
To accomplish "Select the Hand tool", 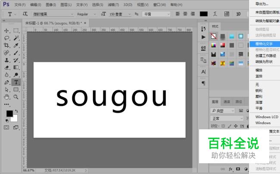I will point(6,97).
